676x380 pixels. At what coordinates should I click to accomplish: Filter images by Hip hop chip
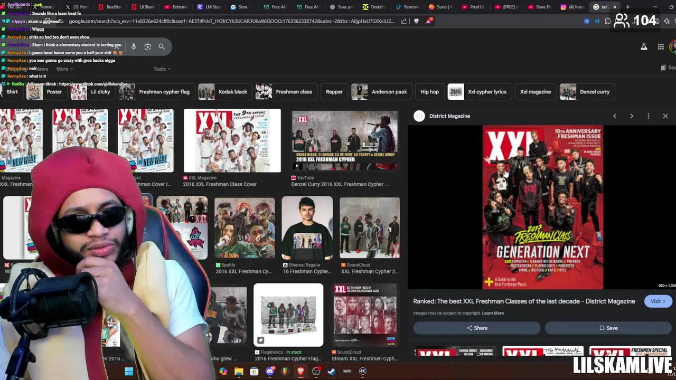coord(430,92)
